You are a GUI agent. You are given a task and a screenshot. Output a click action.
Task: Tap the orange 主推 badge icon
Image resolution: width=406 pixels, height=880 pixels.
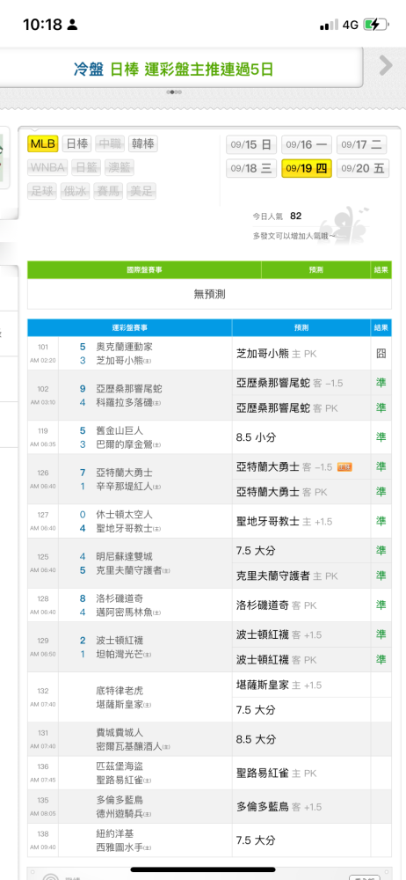pyautogui.click(x=344, y=467)
